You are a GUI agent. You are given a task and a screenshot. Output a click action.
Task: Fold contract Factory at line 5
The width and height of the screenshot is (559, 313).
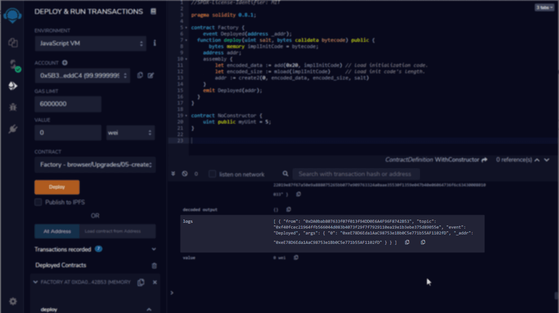[186, 27]
